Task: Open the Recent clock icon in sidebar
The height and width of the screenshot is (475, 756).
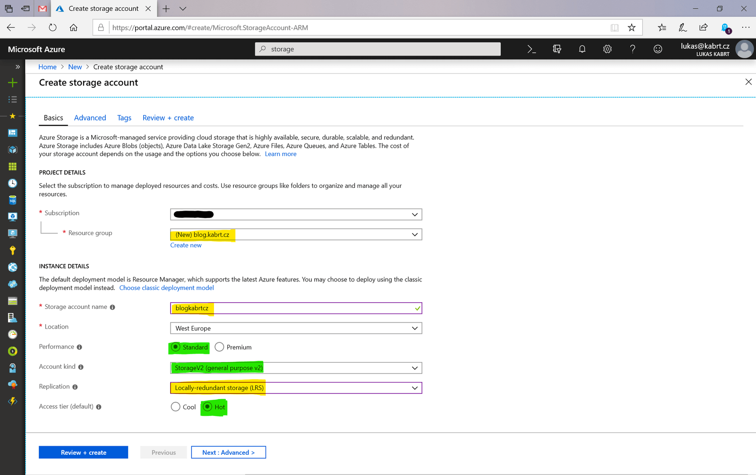Action: [13, 183]
